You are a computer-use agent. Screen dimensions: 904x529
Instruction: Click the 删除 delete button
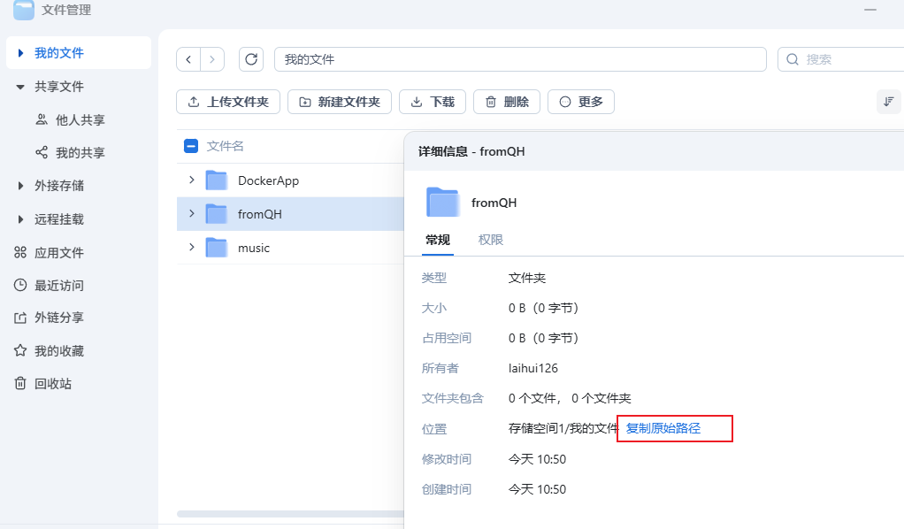tap(506, 102)
